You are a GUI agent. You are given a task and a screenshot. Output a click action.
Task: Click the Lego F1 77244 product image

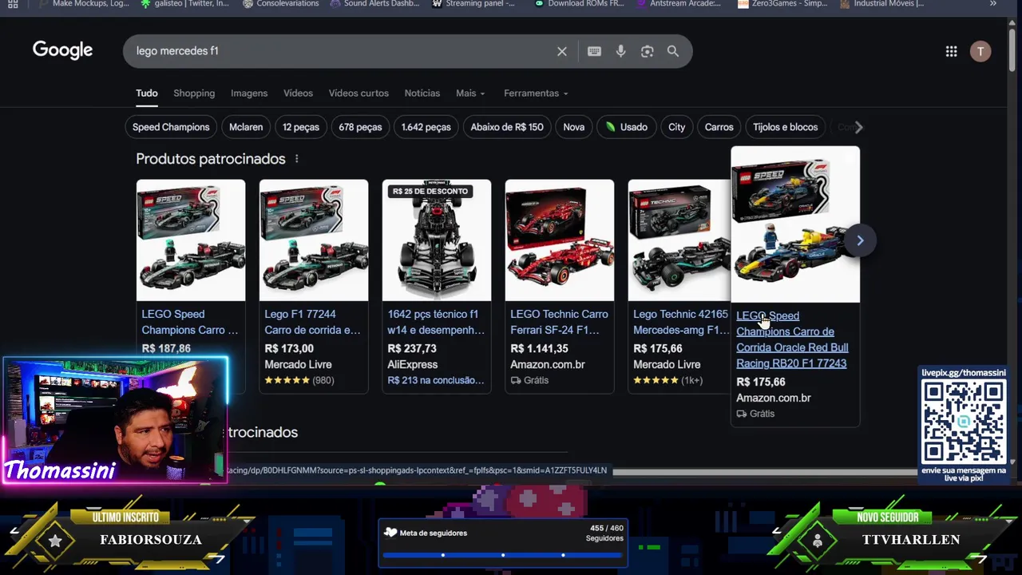[x=314, y=240]
